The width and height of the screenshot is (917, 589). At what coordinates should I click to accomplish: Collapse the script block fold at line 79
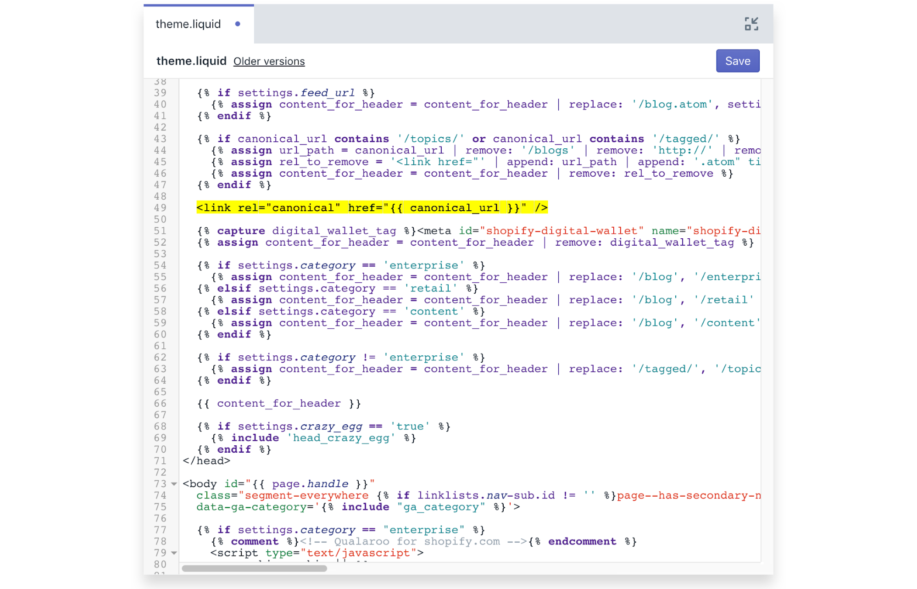coord(174,553)
